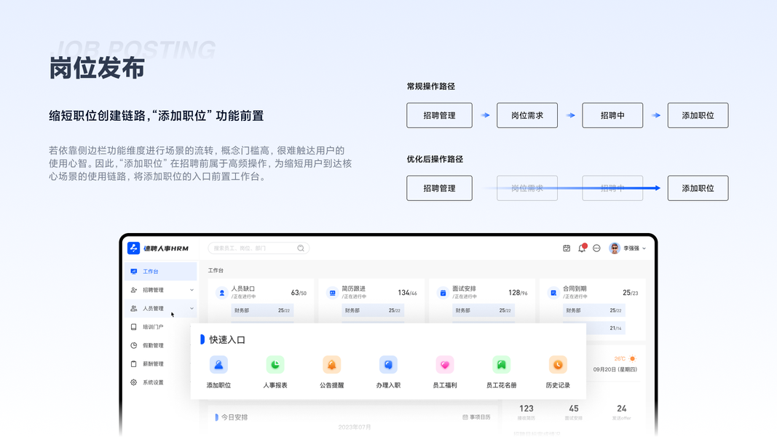
Task: Click the 财务部 row under 合同到期
Action: 594,310
